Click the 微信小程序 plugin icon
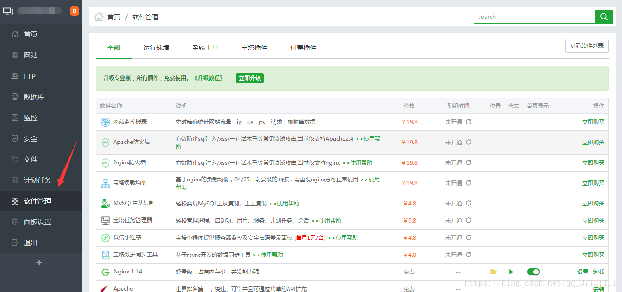This screenshot has height=292, width=622. [105, 238]
